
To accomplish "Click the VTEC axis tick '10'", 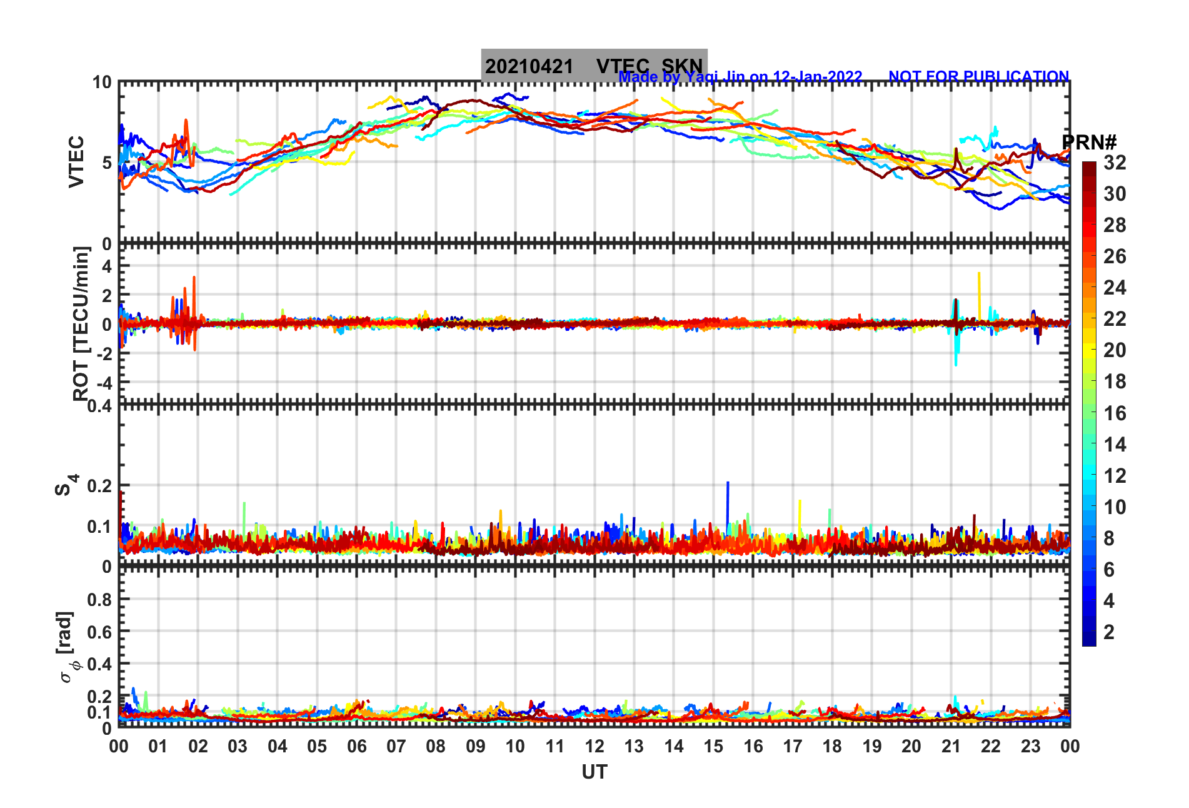I will [x=102, y=83].
